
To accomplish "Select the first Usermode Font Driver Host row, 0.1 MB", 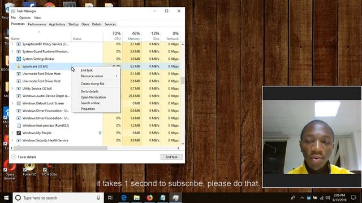I will pos(95,74).
